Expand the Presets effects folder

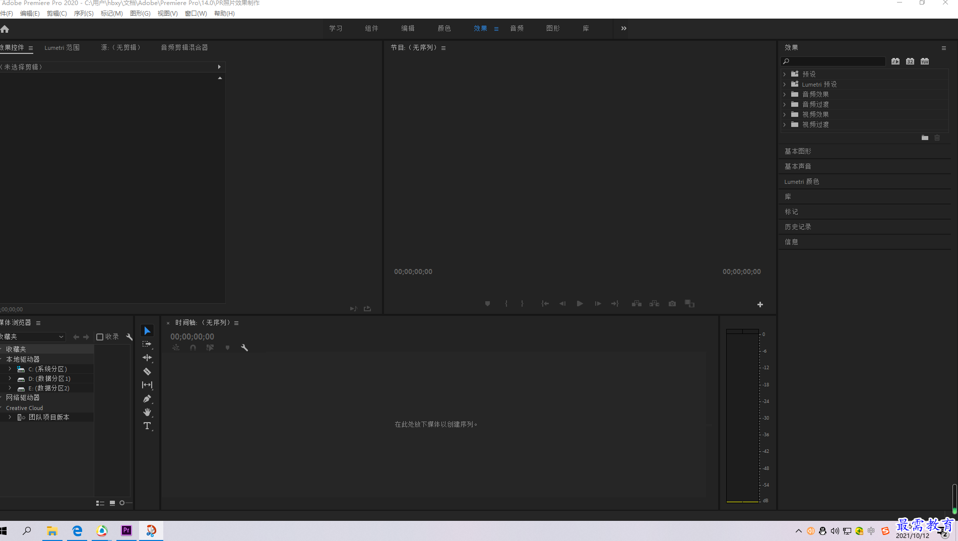tap(784, 74)
